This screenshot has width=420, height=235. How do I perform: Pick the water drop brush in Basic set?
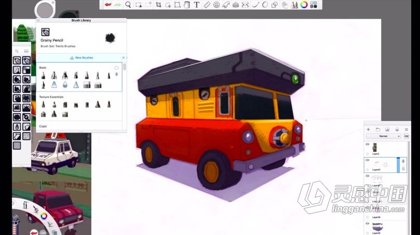[x=65, y=85]
